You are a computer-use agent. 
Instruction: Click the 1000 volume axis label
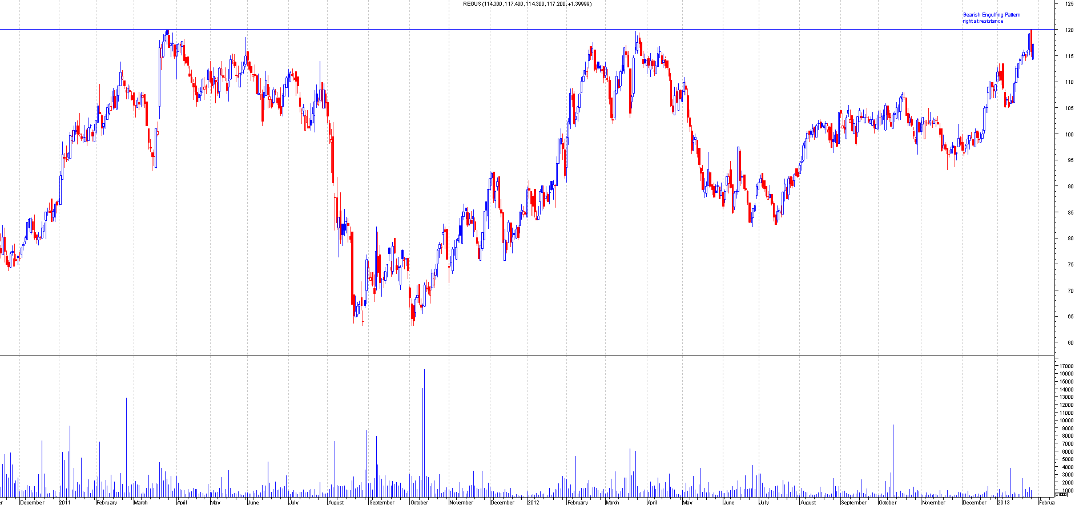[x=1066, y=490]
